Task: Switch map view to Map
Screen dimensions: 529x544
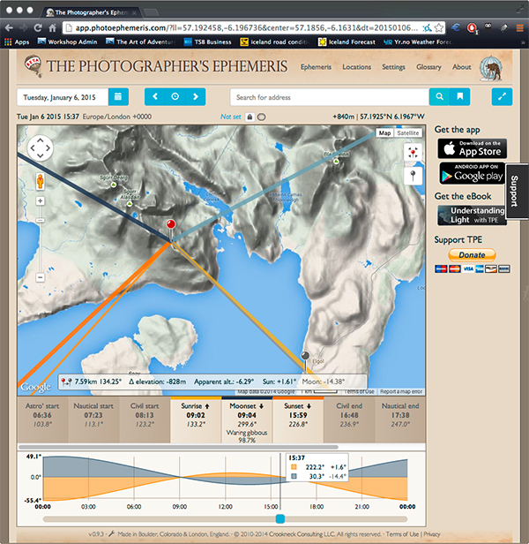Action: (384, 132)
